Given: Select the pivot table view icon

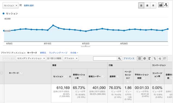Looking at the screenshot, I should 165,58.
